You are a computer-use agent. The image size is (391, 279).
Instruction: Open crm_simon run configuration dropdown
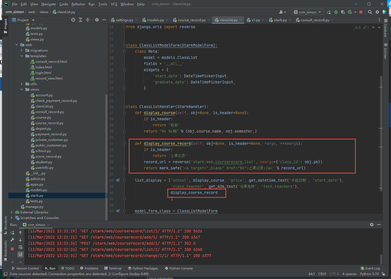(307, 12)
